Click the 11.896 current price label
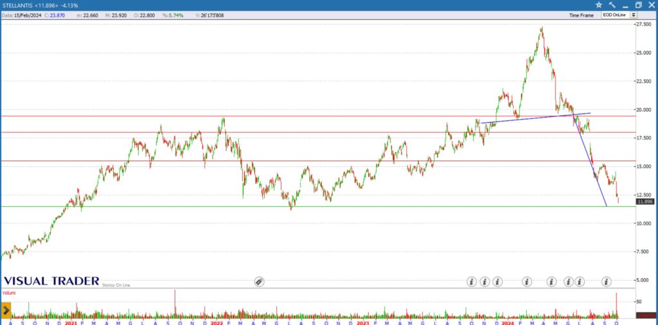This screenshot has height=325, width=658. [645, 202]
